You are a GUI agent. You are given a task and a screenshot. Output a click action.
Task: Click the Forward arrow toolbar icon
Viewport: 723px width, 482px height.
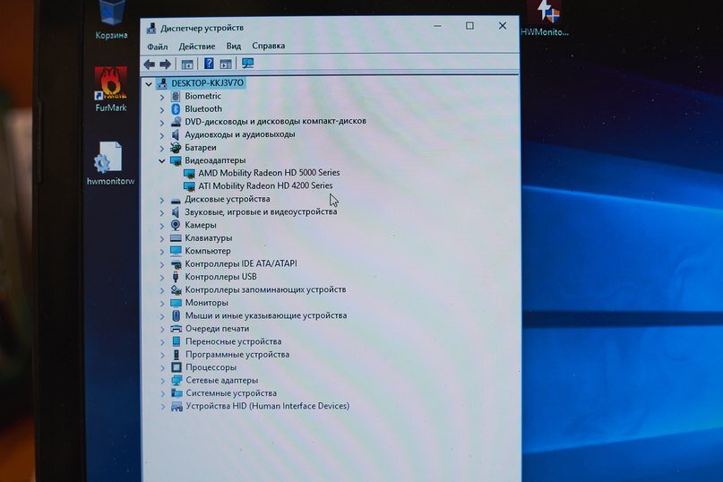tap(165, 65)
